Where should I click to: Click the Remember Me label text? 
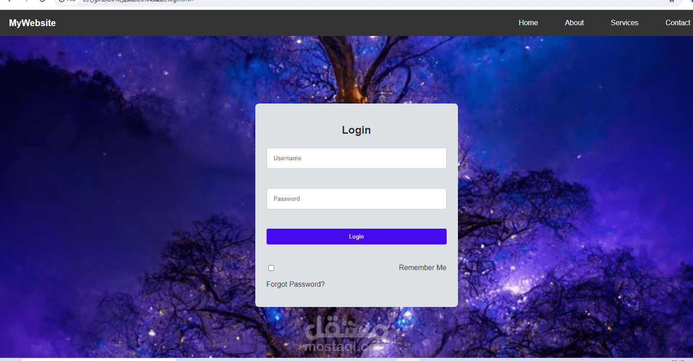422,268
